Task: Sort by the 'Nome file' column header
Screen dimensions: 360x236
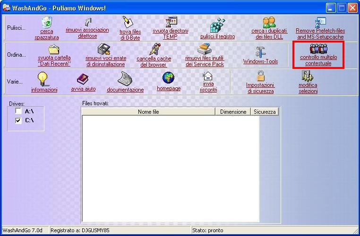Action: tap(148, 112)
